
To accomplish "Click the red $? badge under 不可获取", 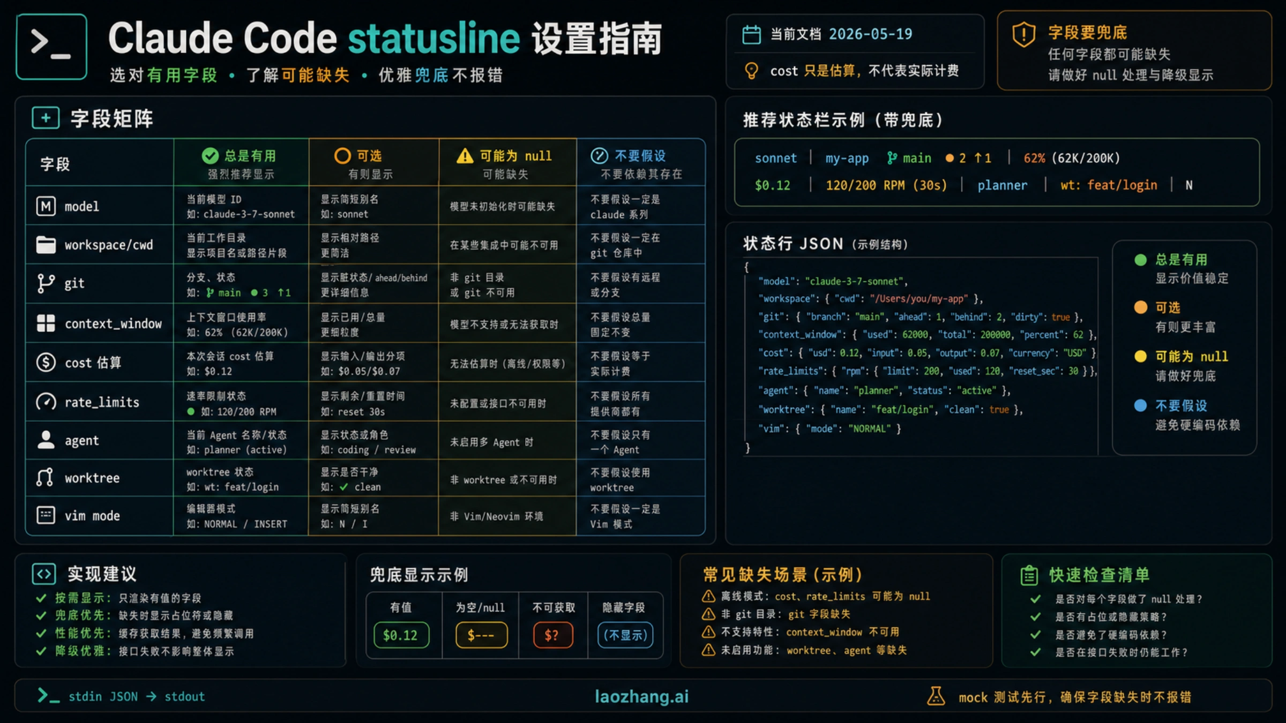I will tap(553, 635).
